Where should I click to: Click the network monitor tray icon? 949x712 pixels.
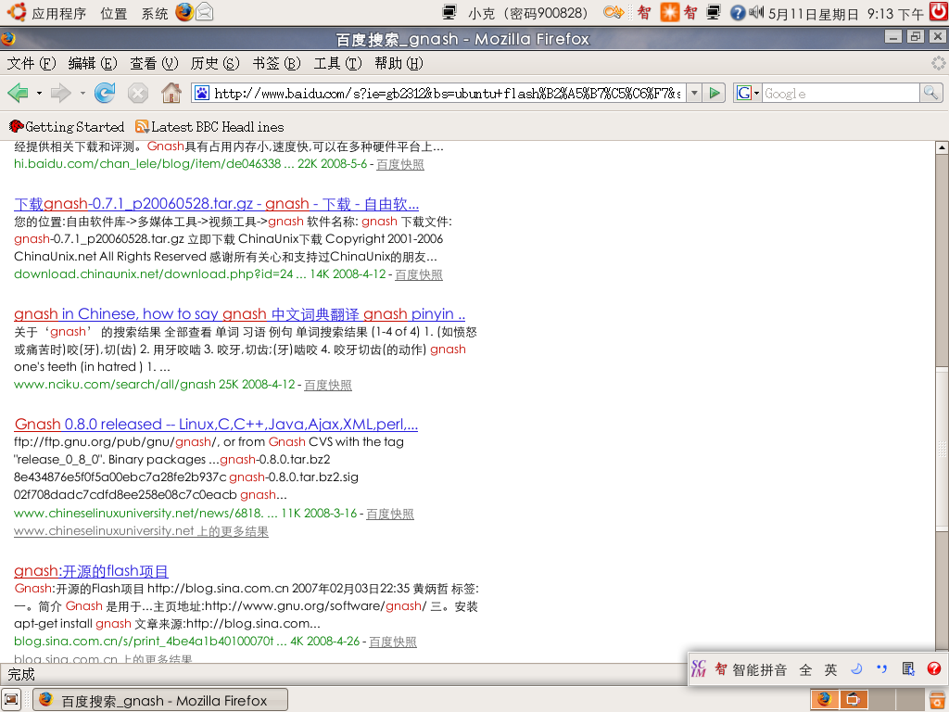point(715,12)
